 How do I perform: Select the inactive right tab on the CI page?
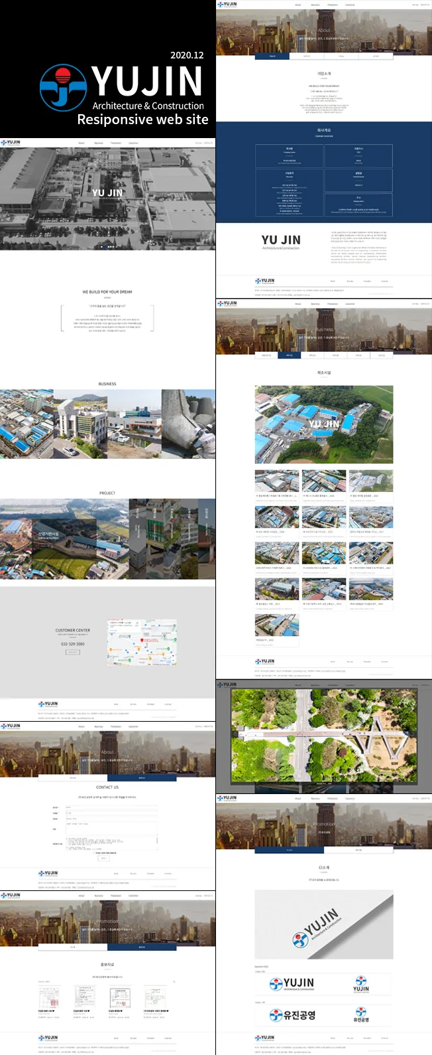pyautogui.click(x=358, y=850)
